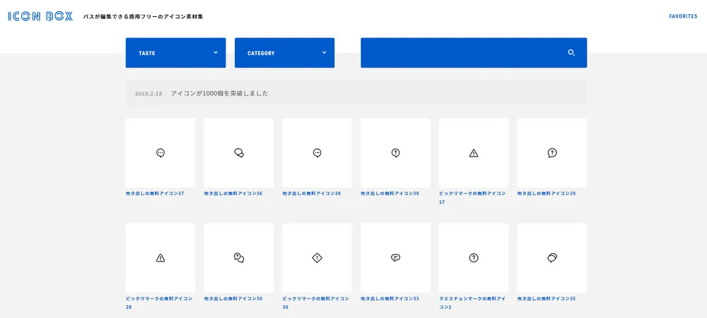This screenshot has width=707, height=318.
Task: Open the 1000 icons announcement notice
Action: coord(356,94)
